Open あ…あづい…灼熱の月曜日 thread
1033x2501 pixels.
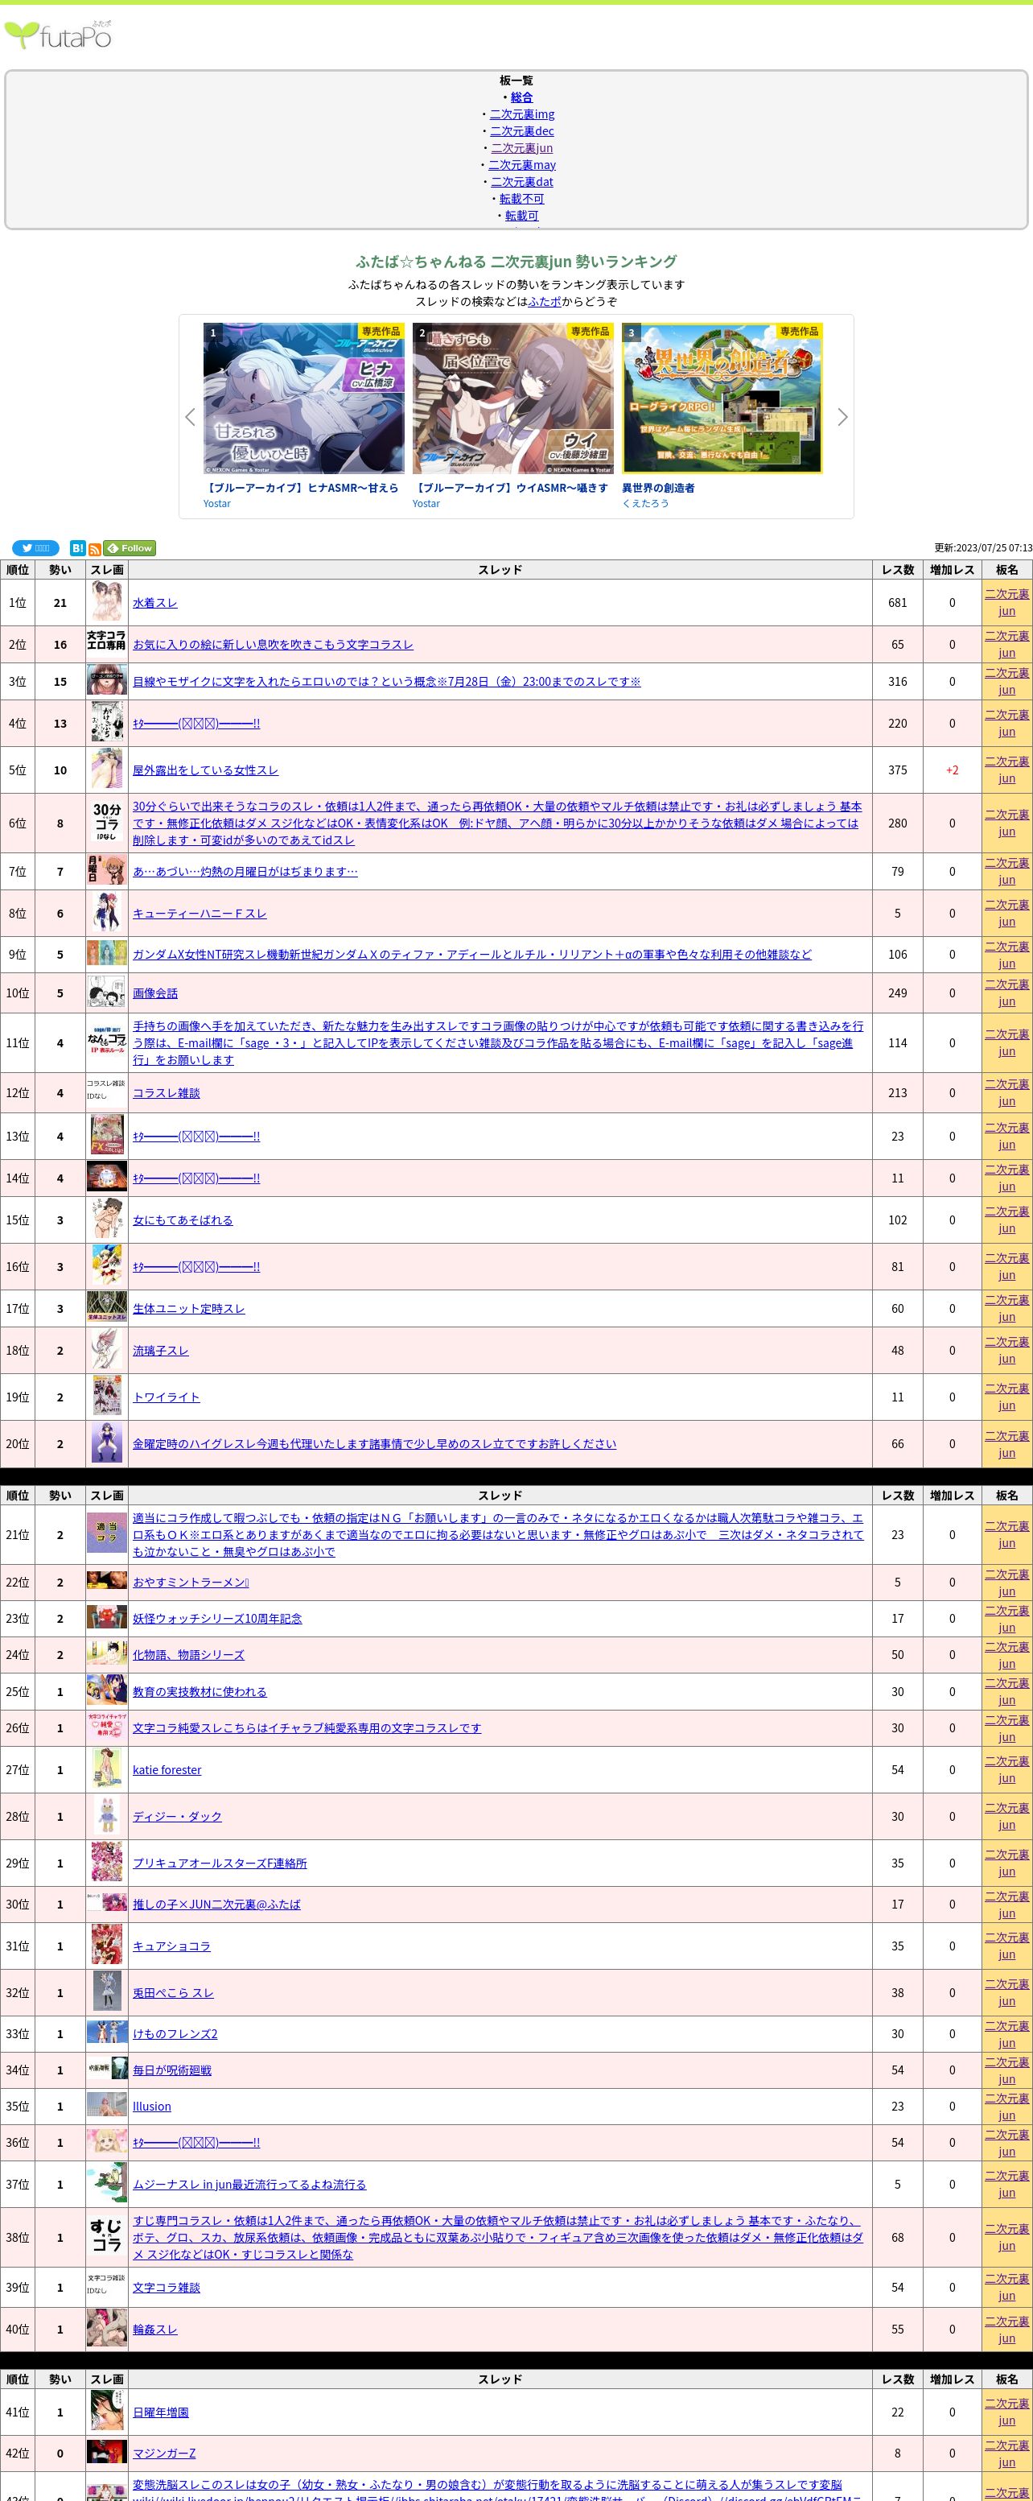click(245, 872)
